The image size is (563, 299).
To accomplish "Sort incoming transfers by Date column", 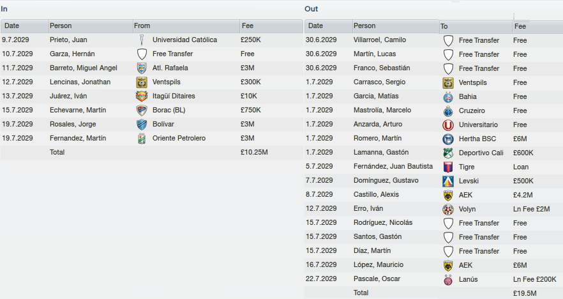I will (x=25, y=26).
